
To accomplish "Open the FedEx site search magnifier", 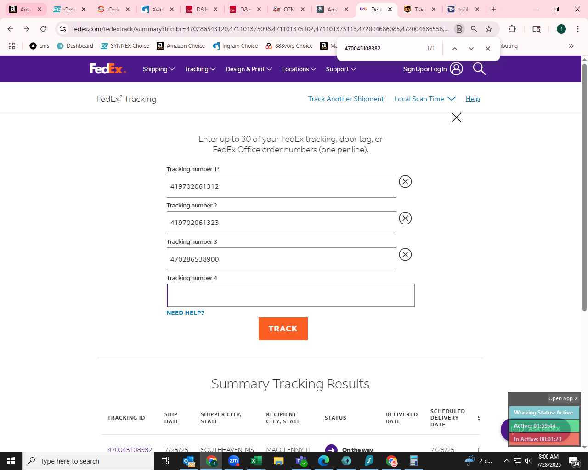I will point(479,69).
